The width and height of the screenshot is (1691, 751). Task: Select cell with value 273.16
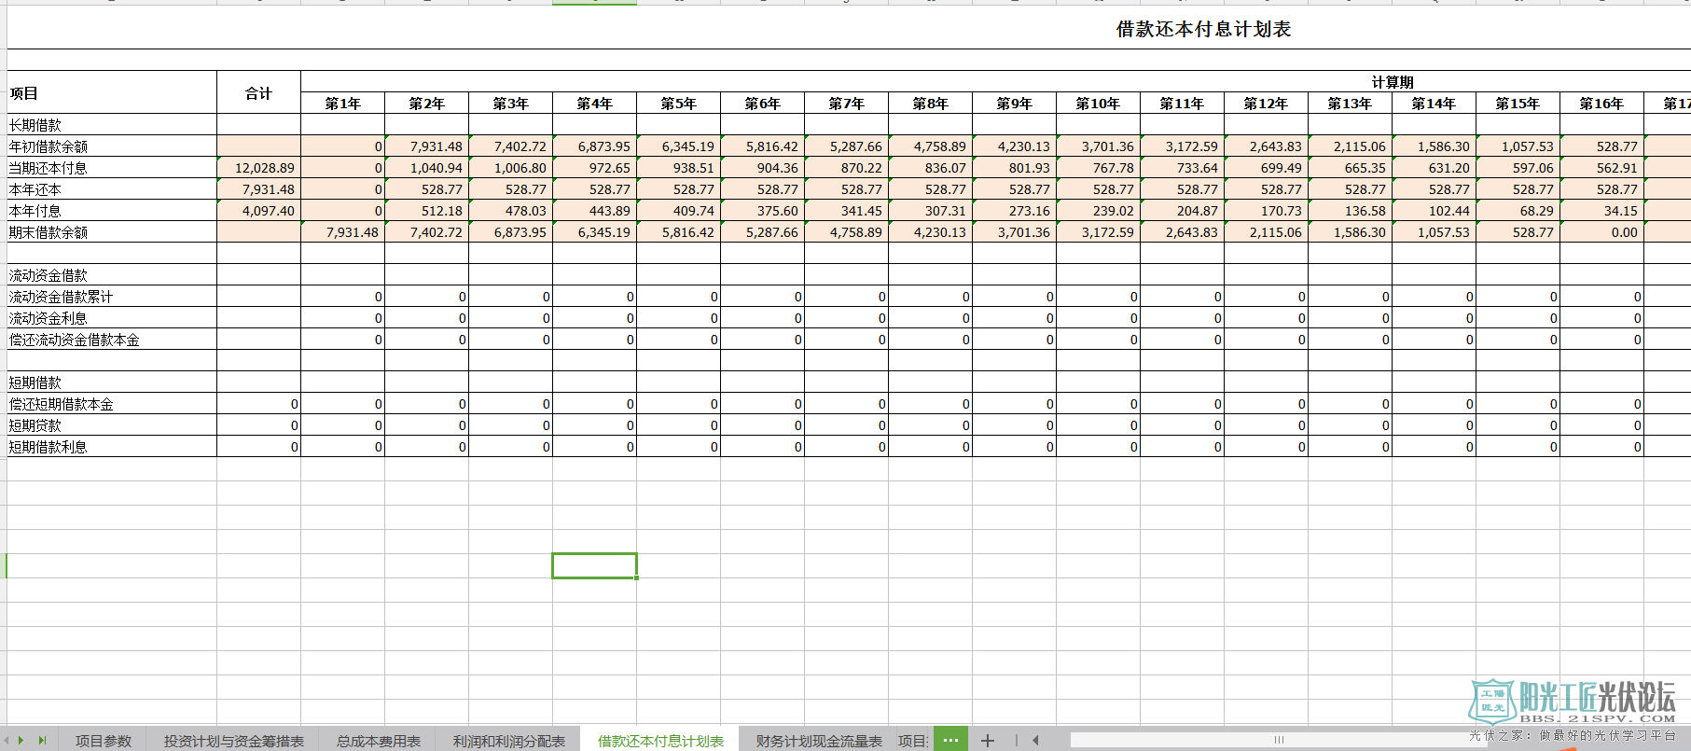point(1014,211)
